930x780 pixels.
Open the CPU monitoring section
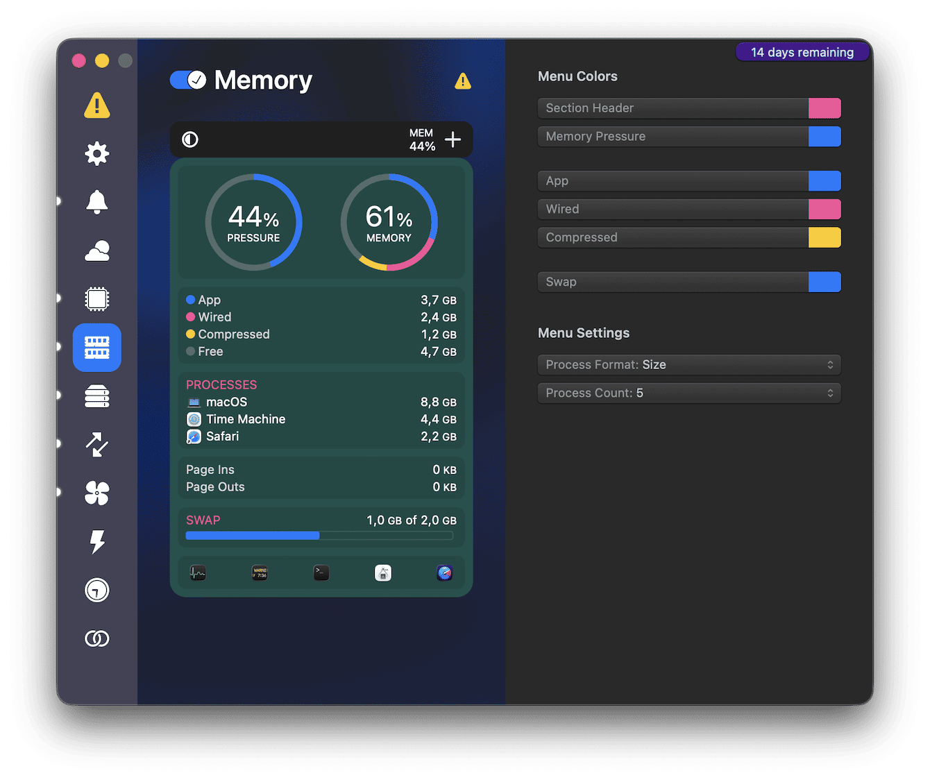point(97,299)
